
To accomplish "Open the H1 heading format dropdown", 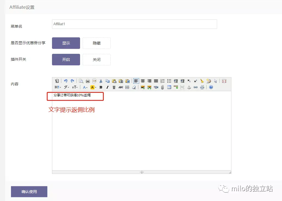I will [x=58, y=87].
